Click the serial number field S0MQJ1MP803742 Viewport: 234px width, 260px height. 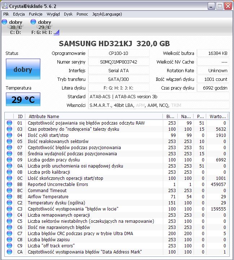click(x=118, y=62)
